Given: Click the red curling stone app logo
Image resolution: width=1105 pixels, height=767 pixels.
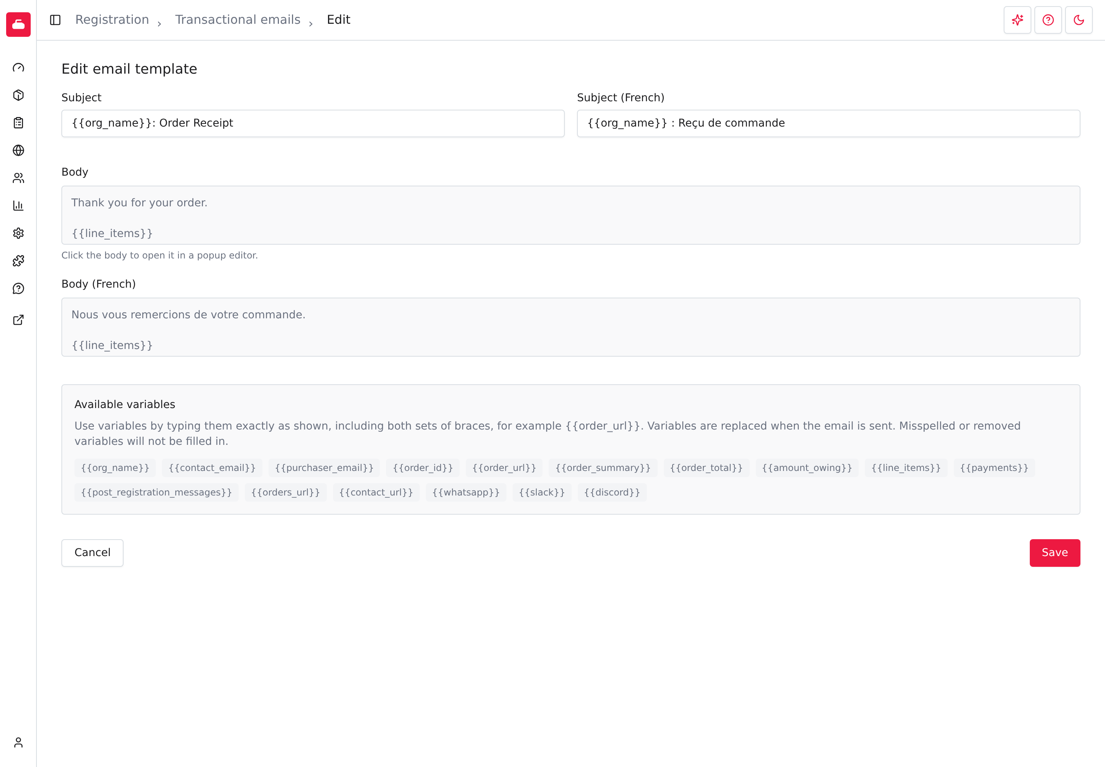Looking at the screenshot, I should tap(18, 25).
